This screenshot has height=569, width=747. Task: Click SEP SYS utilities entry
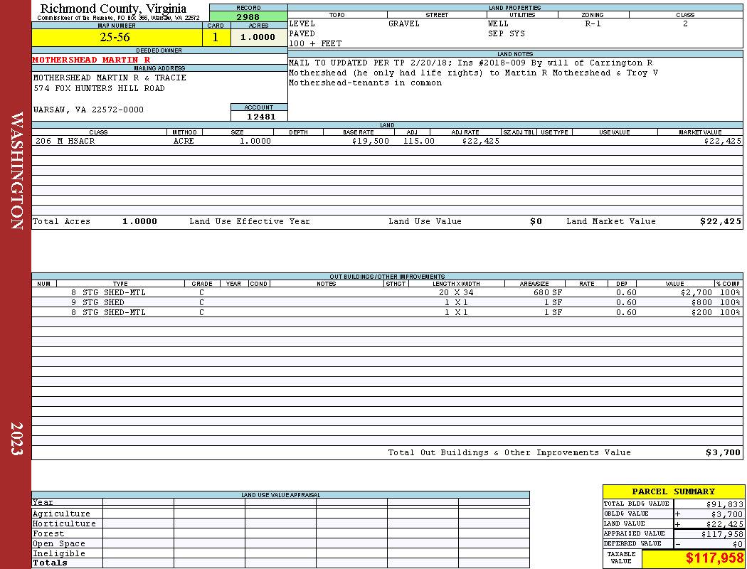(507, 33)
